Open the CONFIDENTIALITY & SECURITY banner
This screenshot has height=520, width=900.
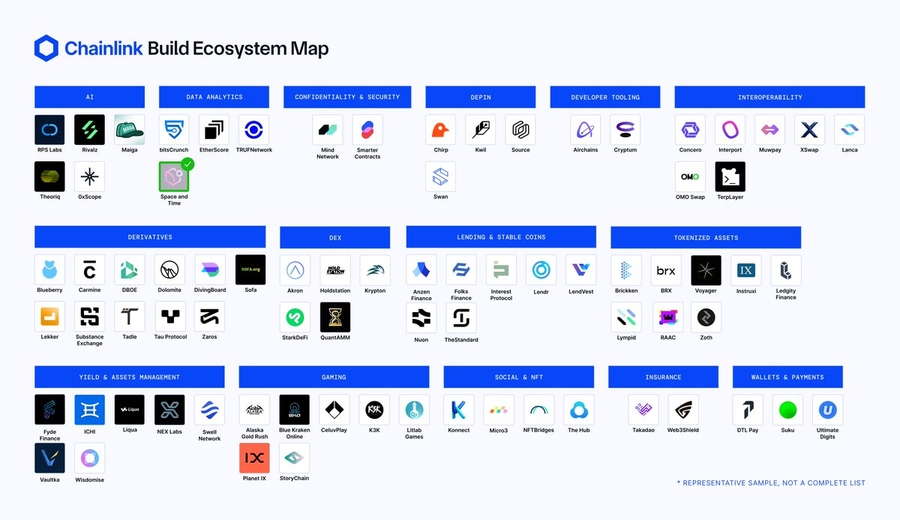[346, 96]
